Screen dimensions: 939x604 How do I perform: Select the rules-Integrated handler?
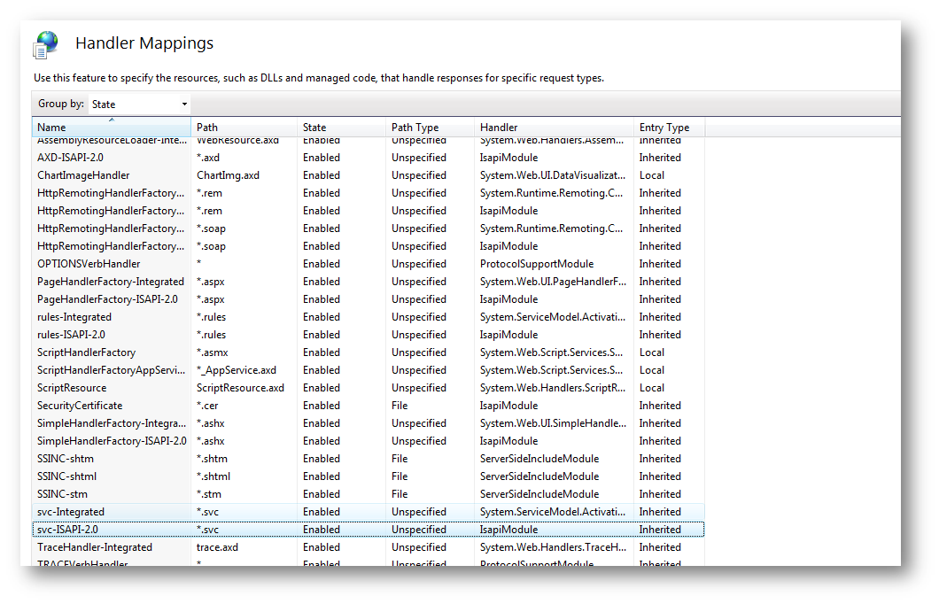[369, 317]
